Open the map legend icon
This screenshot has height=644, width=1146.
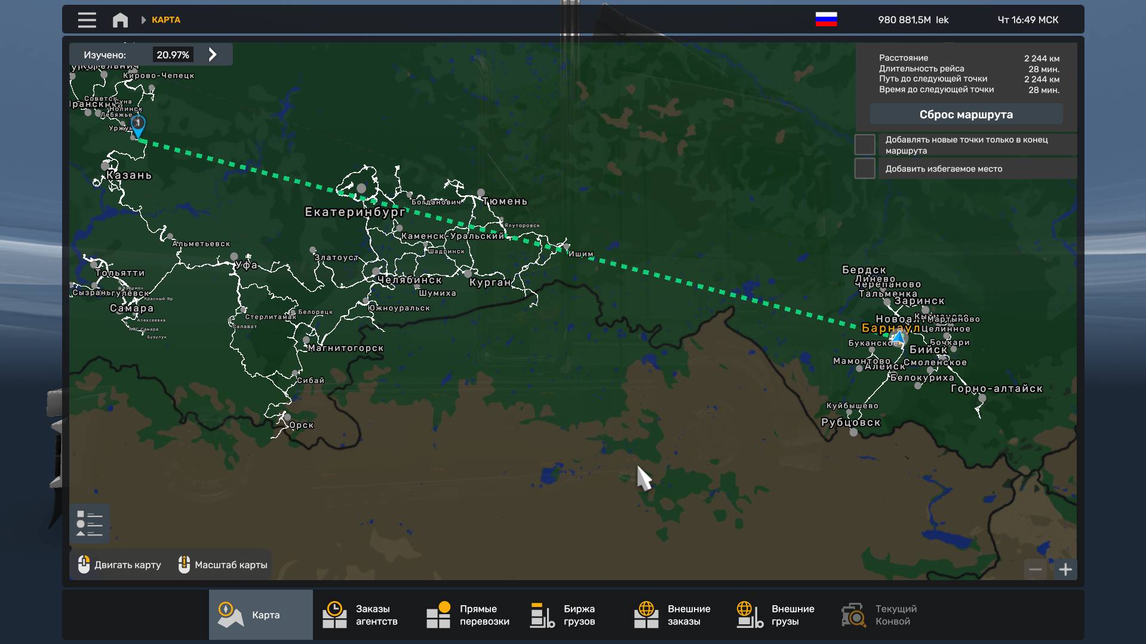click(x=90, y=523)
